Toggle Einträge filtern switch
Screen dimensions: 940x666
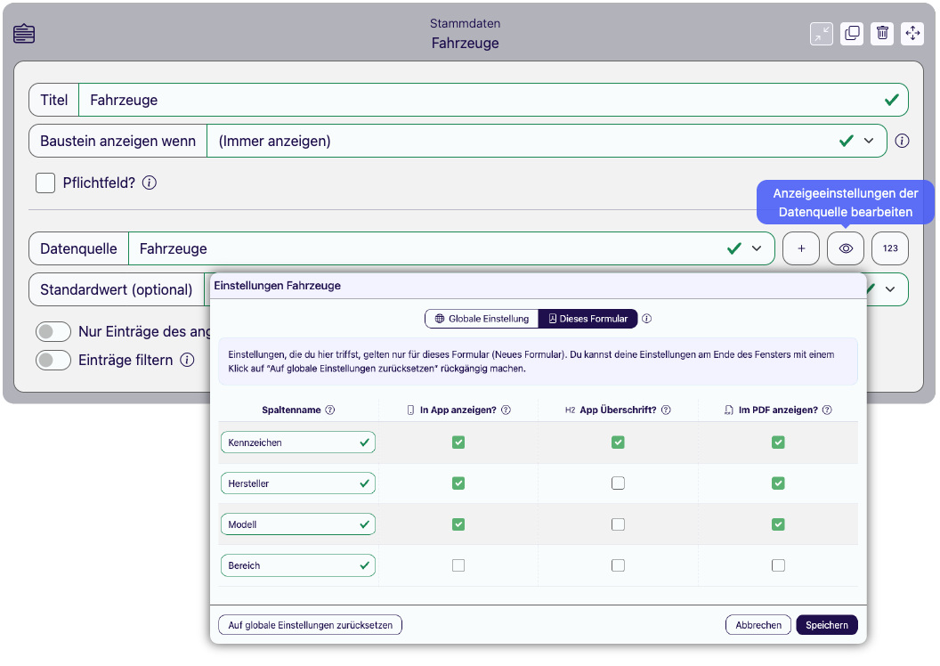tap(53, 361)
